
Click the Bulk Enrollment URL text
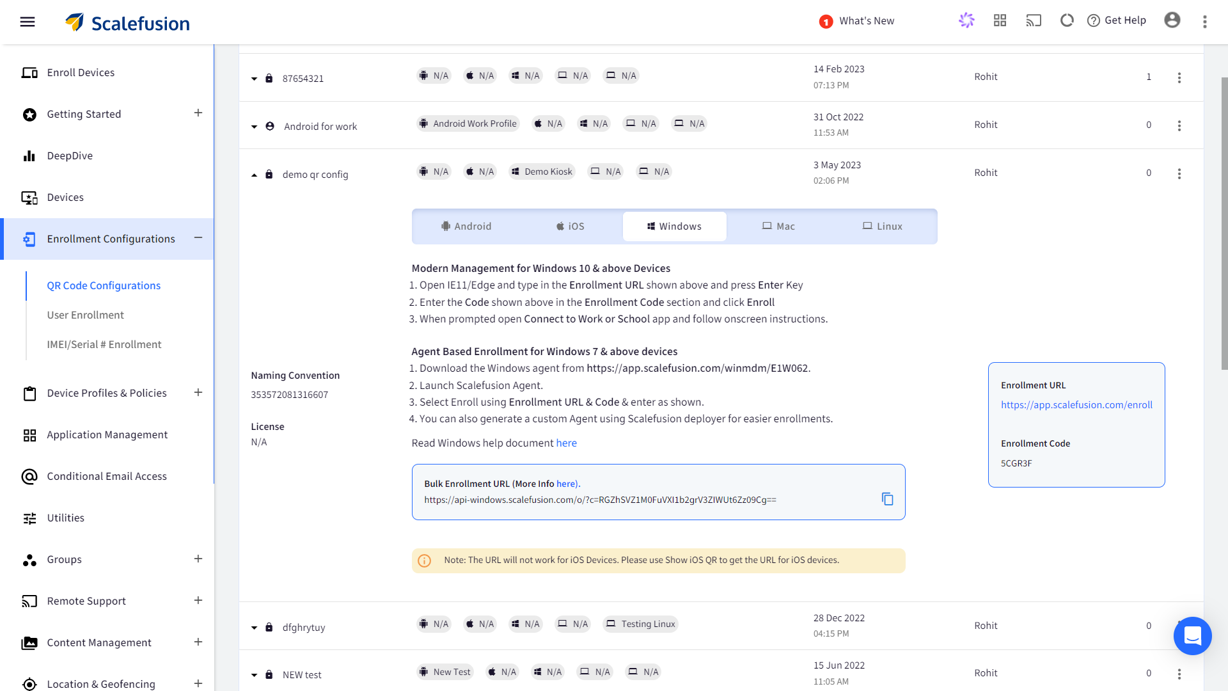(x=600, y=500)
